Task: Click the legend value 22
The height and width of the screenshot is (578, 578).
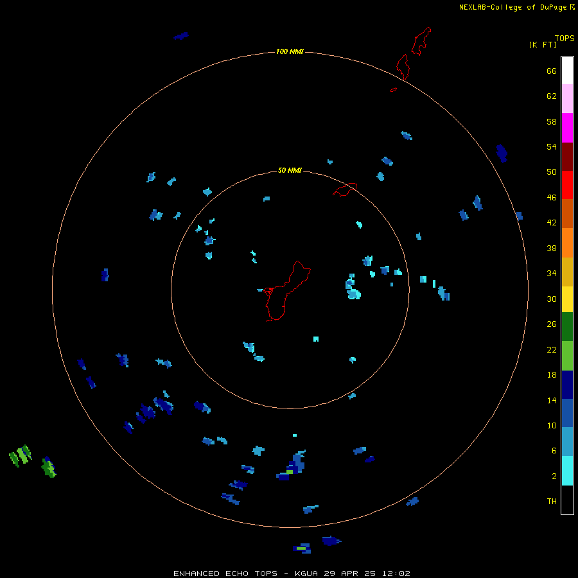Action: tap(552, 349)
